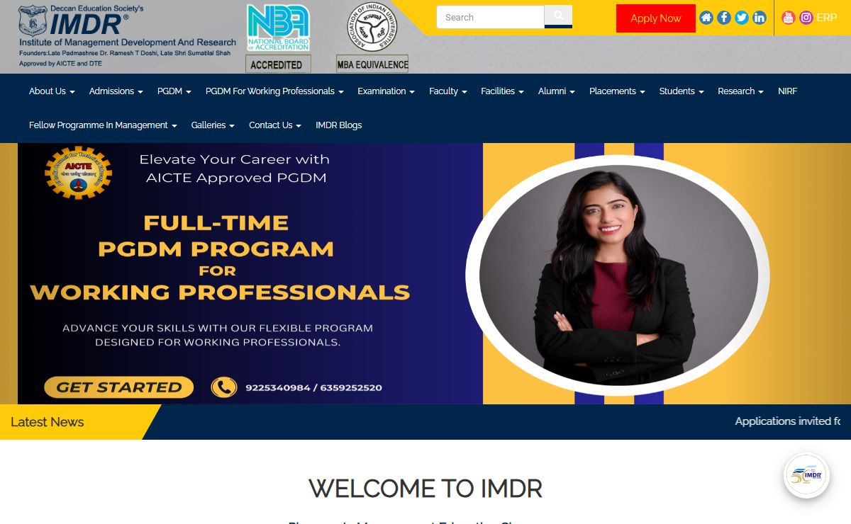Click GET STARTED on the banner
The width and height of the screenshot is (851, 524).
(x=119, y=387)
